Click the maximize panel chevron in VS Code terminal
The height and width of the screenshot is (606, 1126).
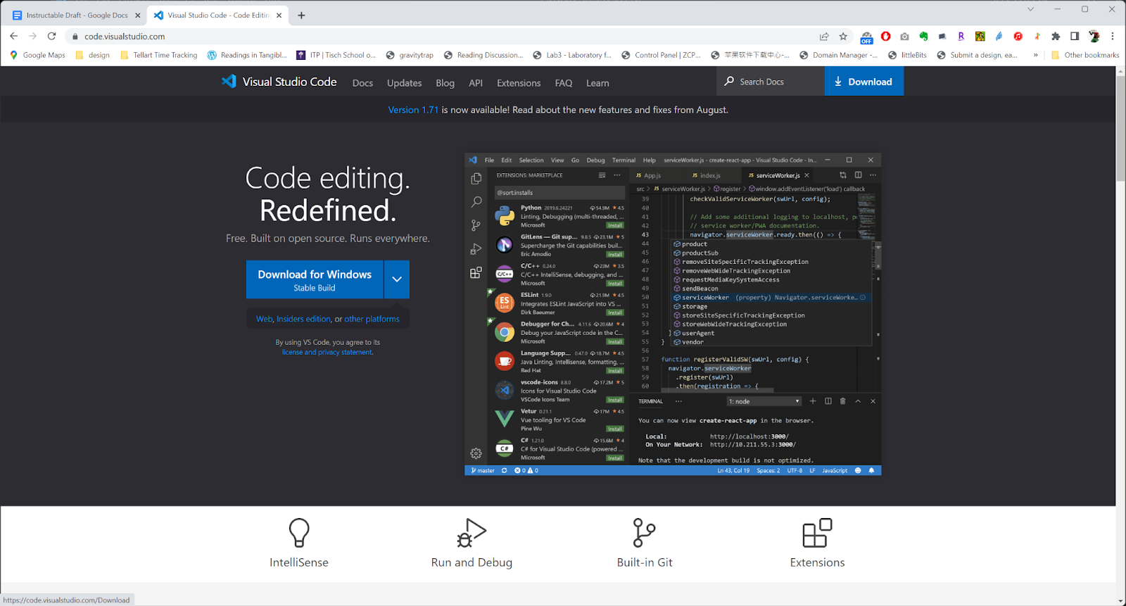[858, 401]
